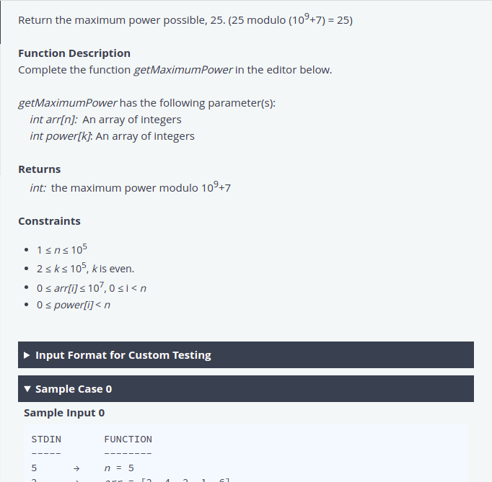492x482 pixels.
Task: Click the Input Format for Custom Testing title
Action: 123,355
